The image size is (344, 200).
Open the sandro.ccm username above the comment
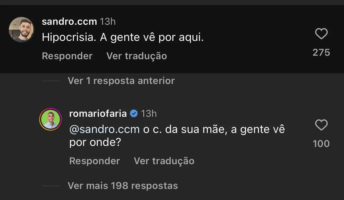tap(69, 22)
